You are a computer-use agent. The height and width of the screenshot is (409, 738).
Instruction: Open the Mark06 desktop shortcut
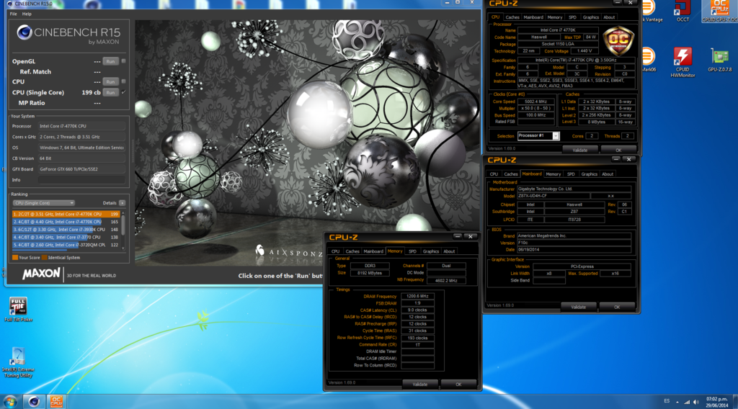click(649, 60)
